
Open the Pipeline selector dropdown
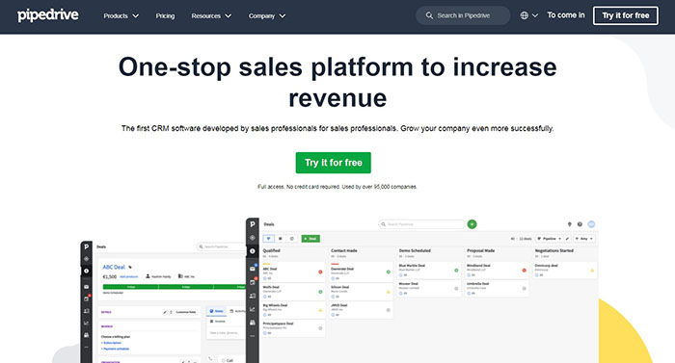pyautogui.click(x=549, y=238)
